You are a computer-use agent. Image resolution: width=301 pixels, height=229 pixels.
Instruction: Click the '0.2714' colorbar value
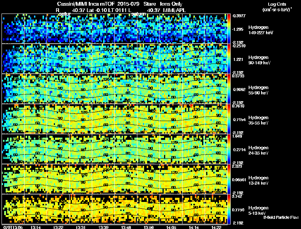(x=239, y=150)
